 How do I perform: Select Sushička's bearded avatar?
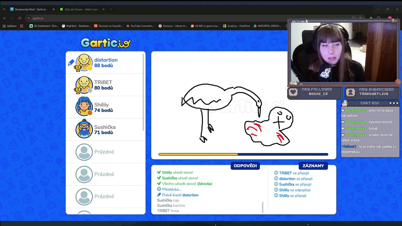click(84, 129)
